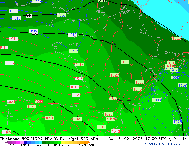Click the 534 legend value

tap(46, 145)
